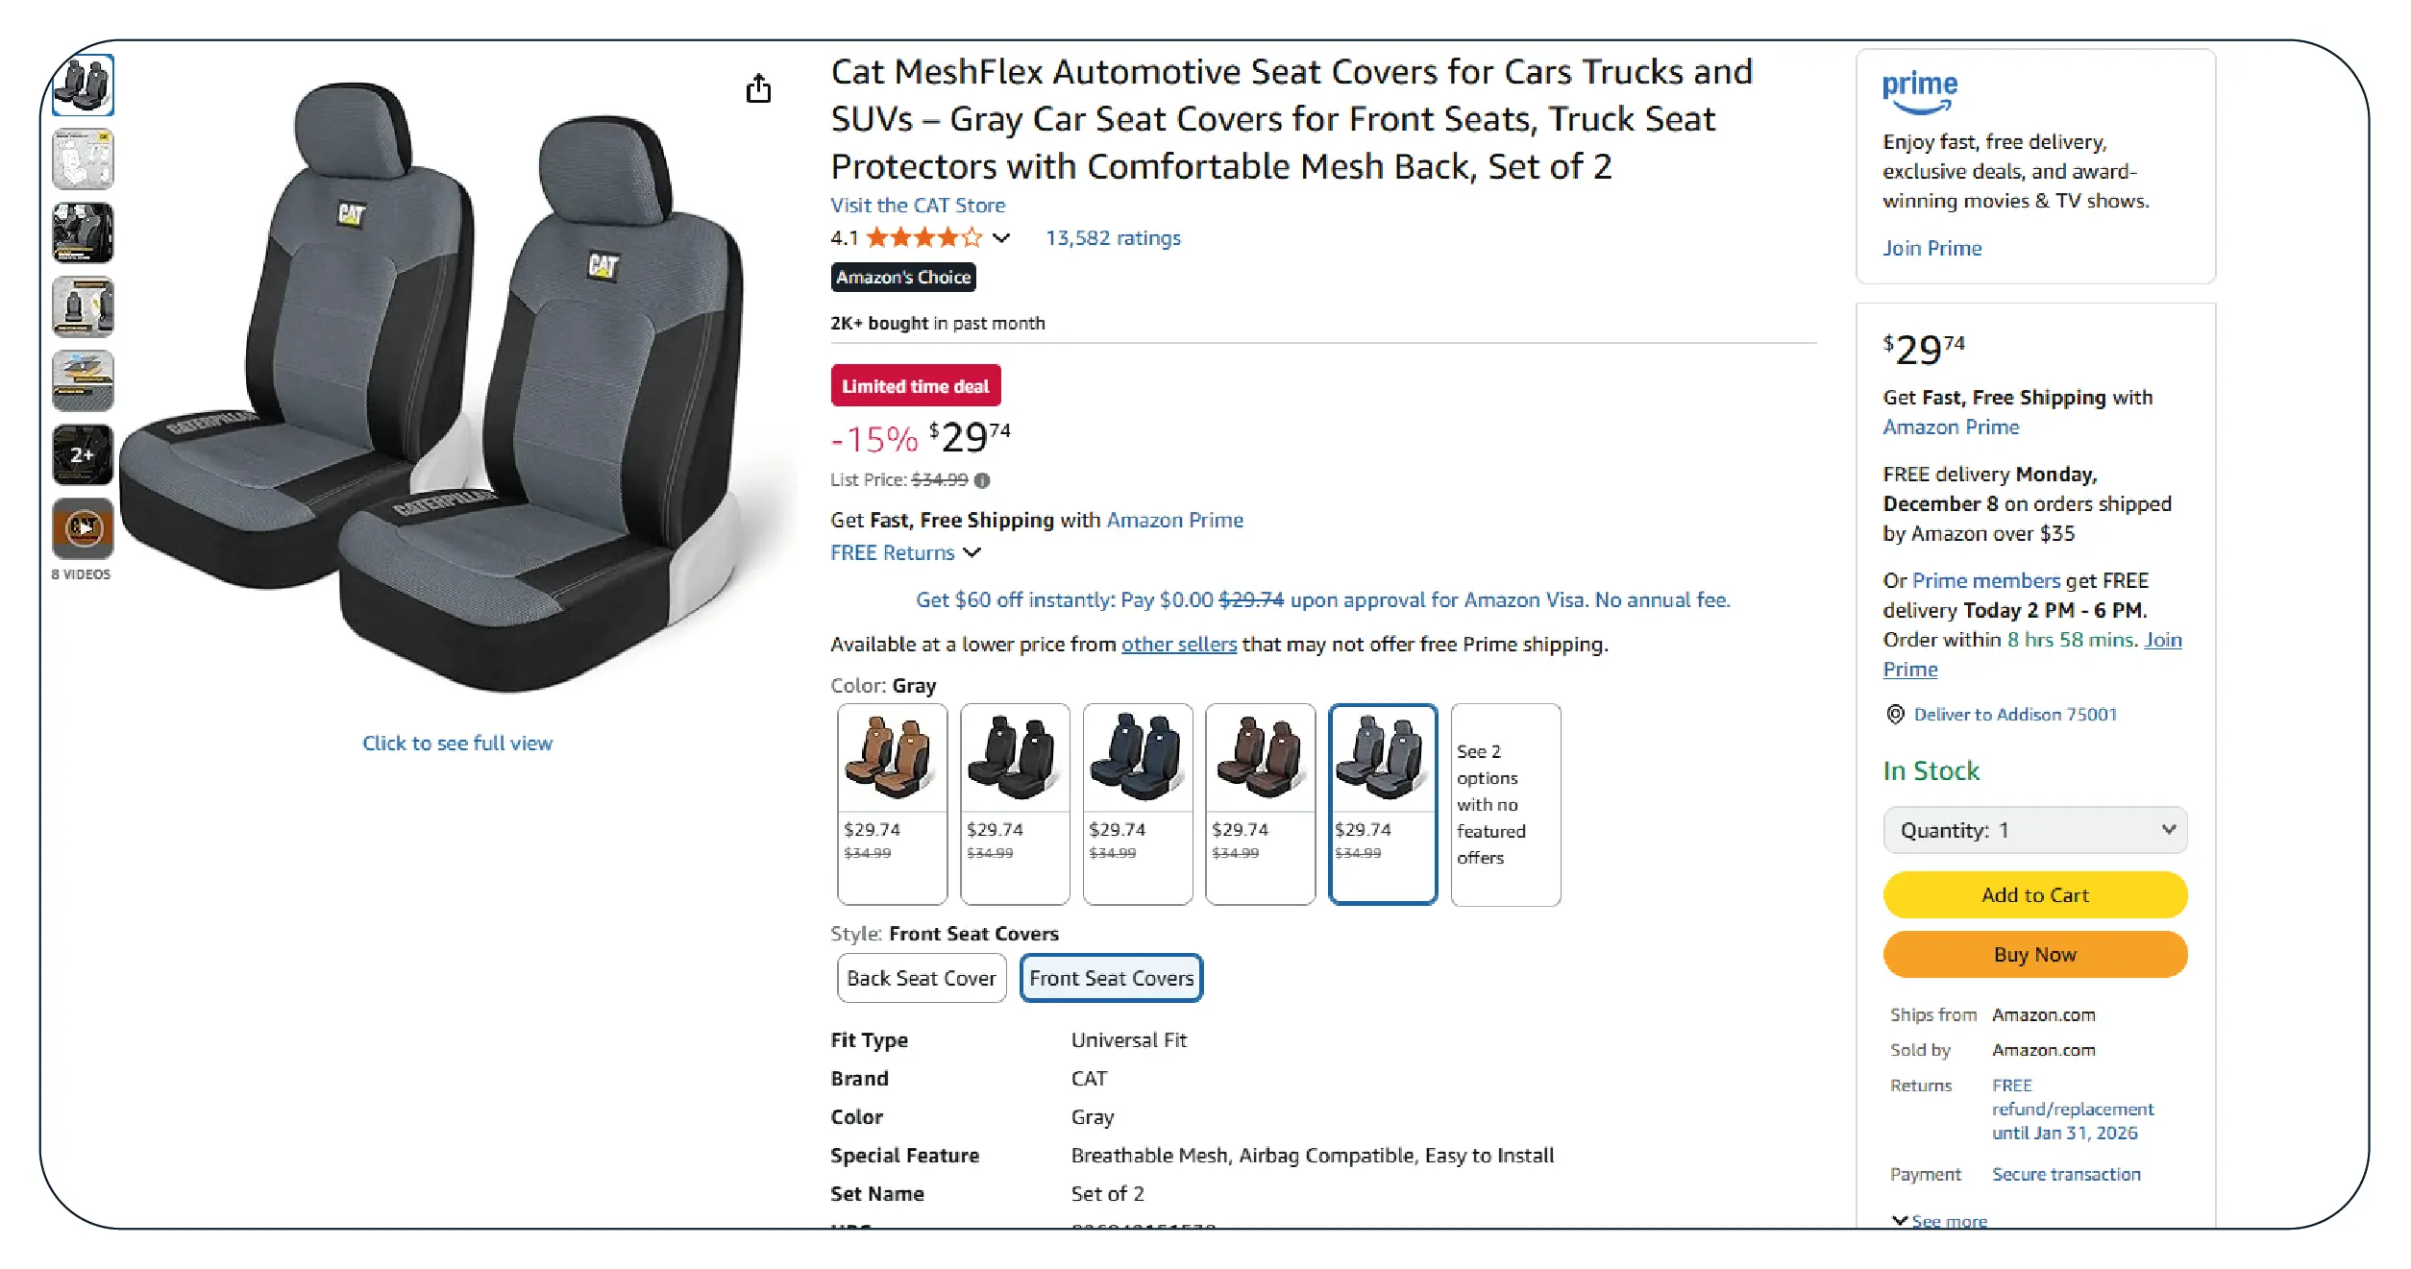
Task: Select the 2+ more images thumbnail
Action: coord(84,454)
